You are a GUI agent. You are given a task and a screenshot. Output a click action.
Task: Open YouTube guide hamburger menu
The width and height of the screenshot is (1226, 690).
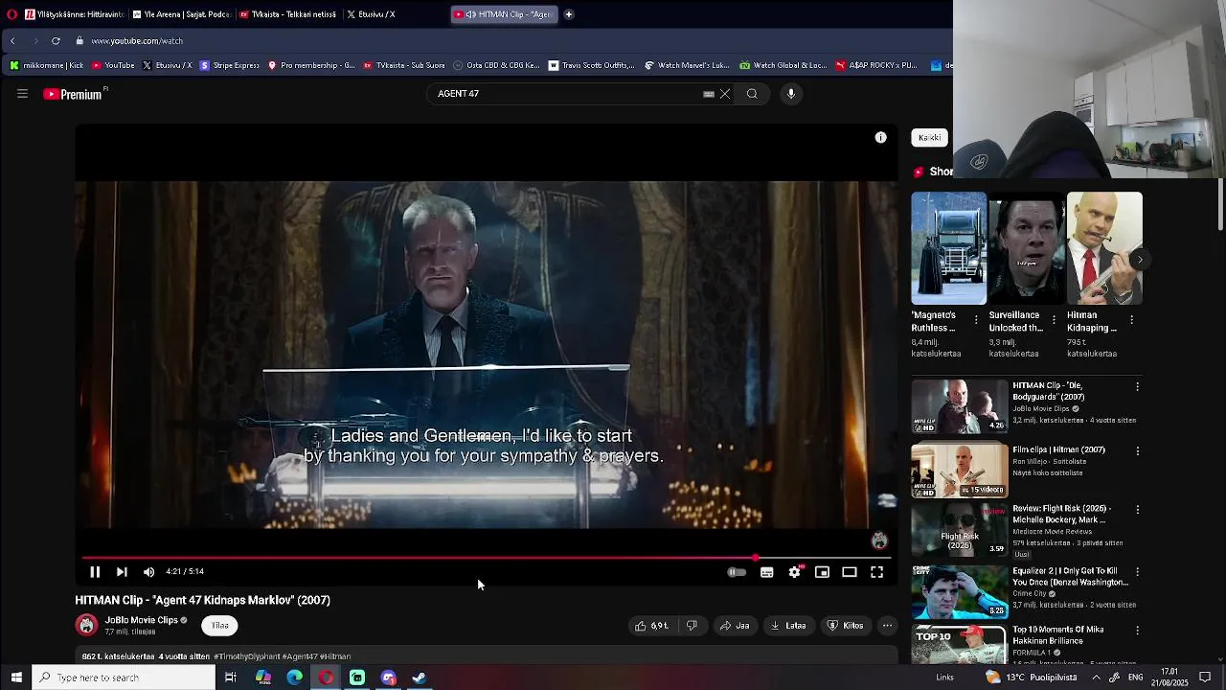click(22, 94)
